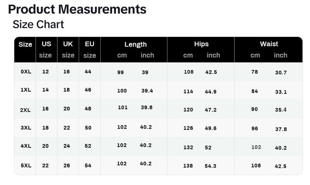
Task: Select the UK size column header
Action: pos(68,50)
